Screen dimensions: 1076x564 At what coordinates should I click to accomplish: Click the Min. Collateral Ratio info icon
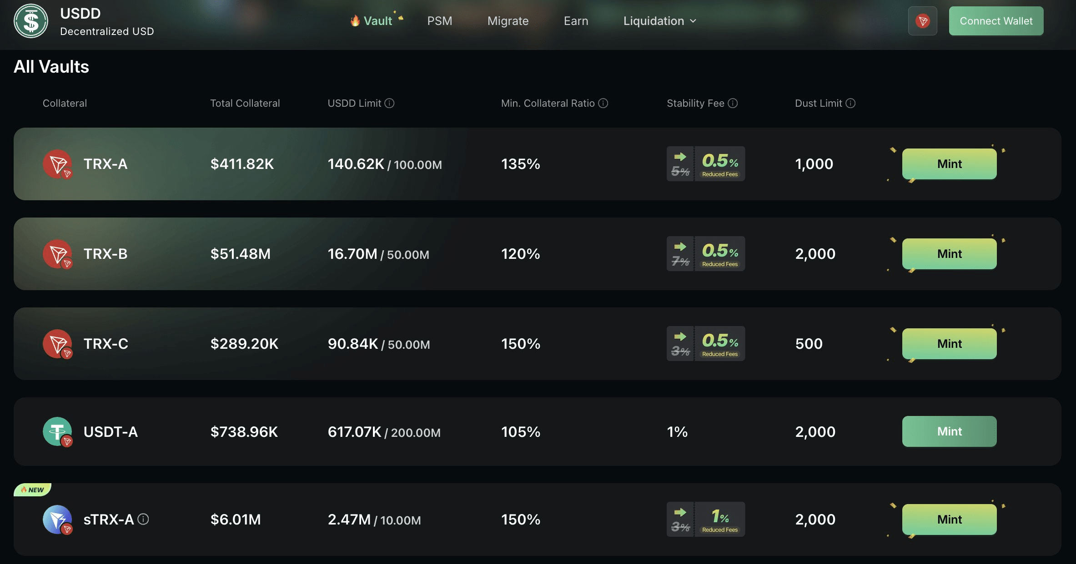[603, 103]
